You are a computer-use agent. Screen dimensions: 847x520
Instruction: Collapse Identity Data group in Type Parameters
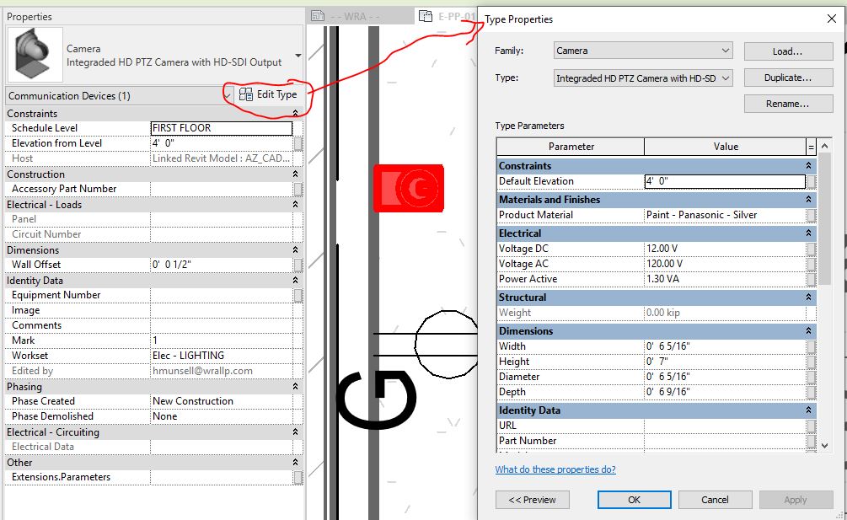tap(808, 410)
